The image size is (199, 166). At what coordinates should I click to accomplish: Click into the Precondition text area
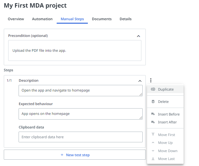(x=75, y=50)
